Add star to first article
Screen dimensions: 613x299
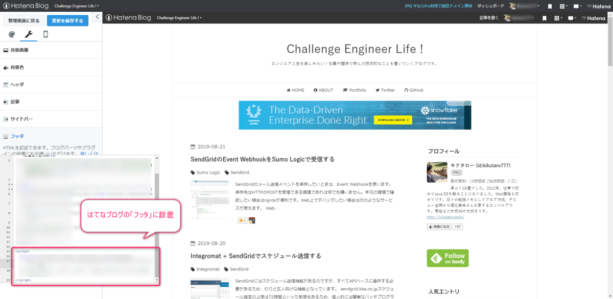click(242, 220)
